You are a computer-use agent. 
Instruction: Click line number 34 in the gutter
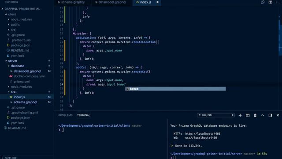click(x=62, y=84)
